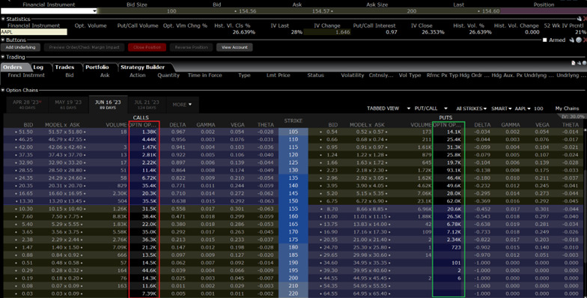Select the 105 strike cell
Image resolution: width=587 pixels, height=298 pixels.
[293, 132]
